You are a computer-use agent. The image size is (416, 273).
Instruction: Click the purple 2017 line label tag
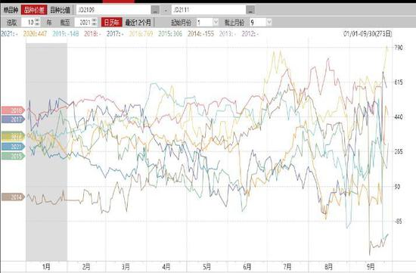point(14,119)
